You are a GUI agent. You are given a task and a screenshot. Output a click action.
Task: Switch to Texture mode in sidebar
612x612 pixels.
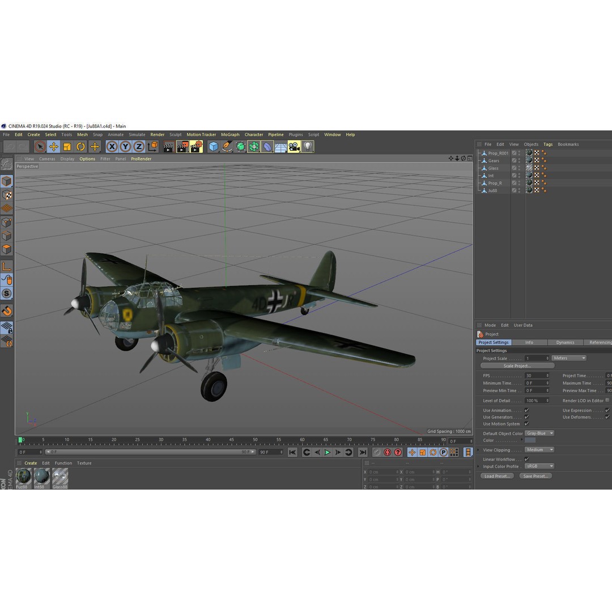7,195
